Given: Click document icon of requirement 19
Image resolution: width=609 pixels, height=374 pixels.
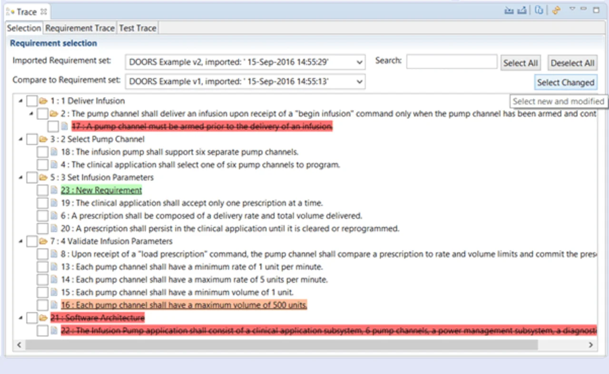Looking at the screenshot, I should 54,203.
